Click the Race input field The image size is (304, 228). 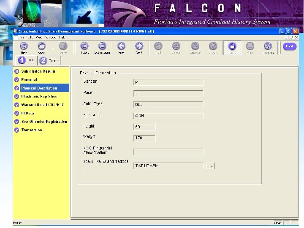click(x=168, y=93)
